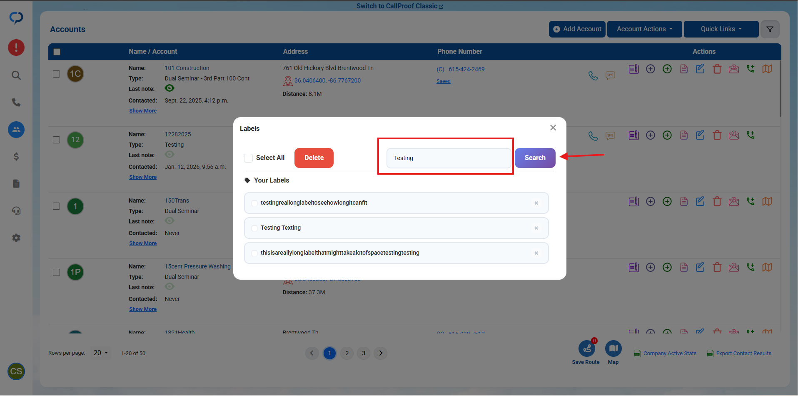Expand Show More for 12282025
This screenshot has width=798, height=396.
tap(143, 177)
